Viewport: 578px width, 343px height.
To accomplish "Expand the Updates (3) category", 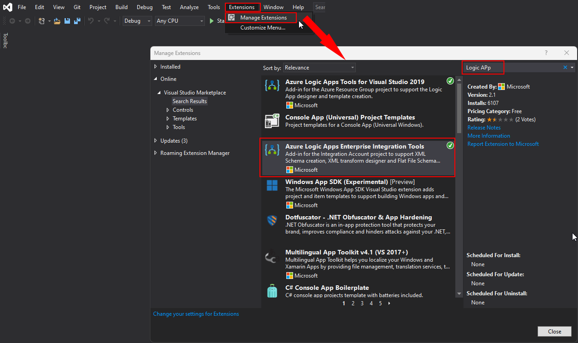I will tap(156, 141).
